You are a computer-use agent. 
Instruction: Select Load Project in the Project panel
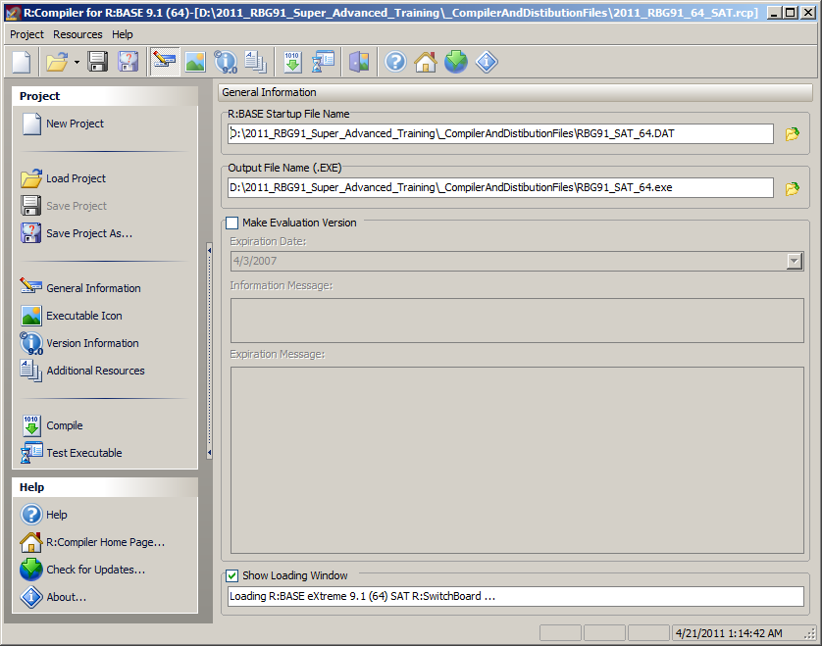click(x=76, y=178)
